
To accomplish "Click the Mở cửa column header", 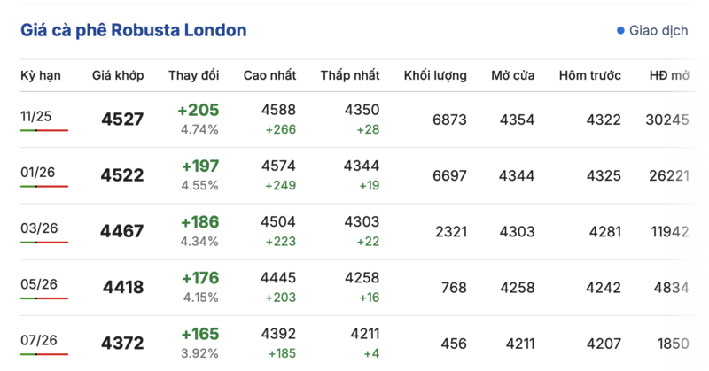I will pos(513,75).
